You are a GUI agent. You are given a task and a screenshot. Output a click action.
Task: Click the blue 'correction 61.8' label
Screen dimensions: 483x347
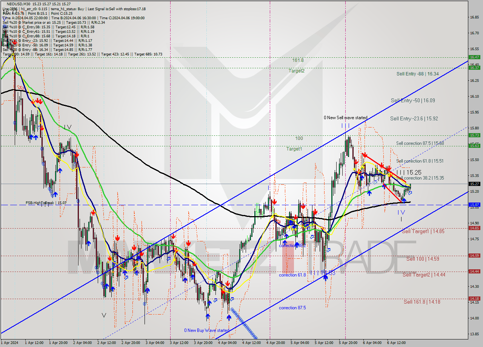(292, 275)
